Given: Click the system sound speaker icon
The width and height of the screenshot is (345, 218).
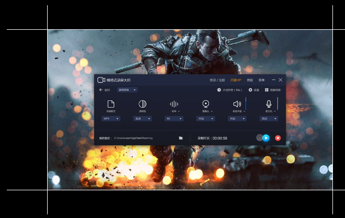Looking at the screenshot, I should pyautogui.click(x=237, y=104).
